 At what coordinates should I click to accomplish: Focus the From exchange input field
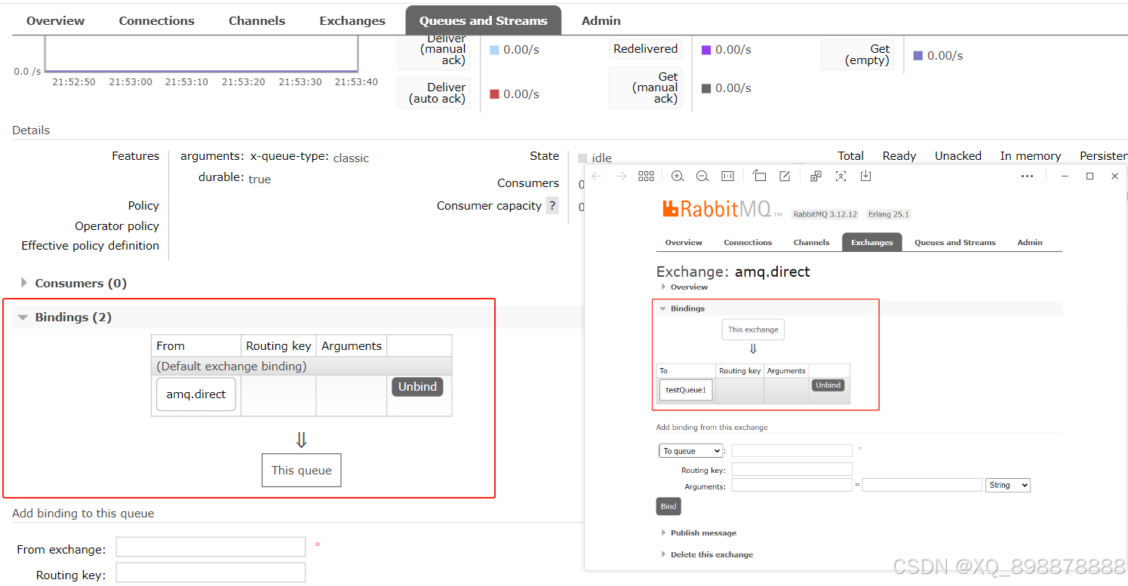click(211, 547)
